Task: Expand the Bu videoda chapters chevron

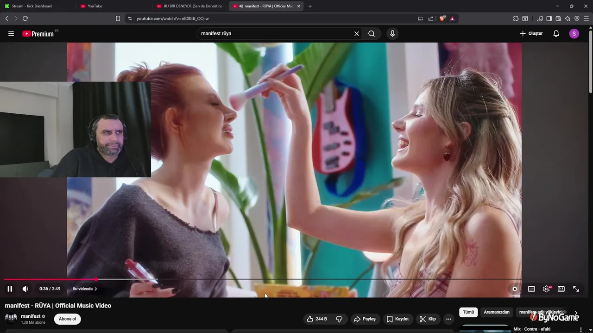Action: [96, 289]
